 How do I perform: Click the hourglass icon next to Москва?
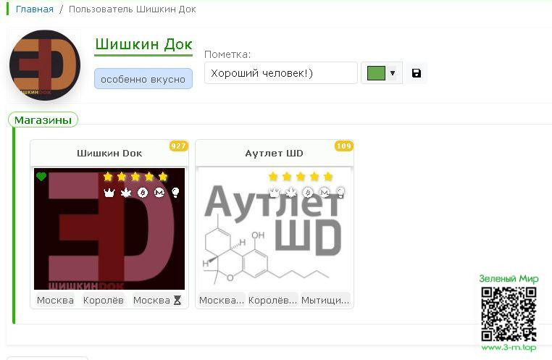tap(177, 300)
